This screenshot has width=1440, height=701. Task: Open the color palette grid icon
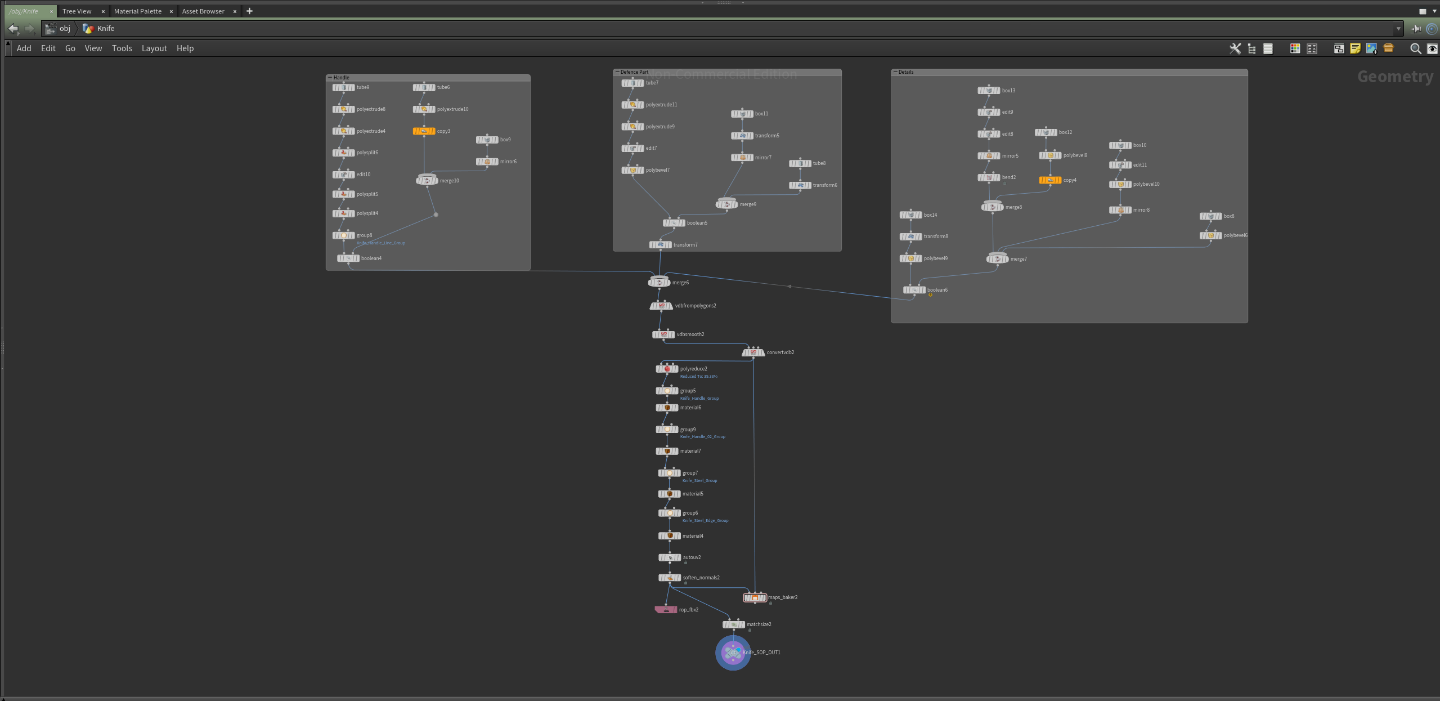point(1295,48)
